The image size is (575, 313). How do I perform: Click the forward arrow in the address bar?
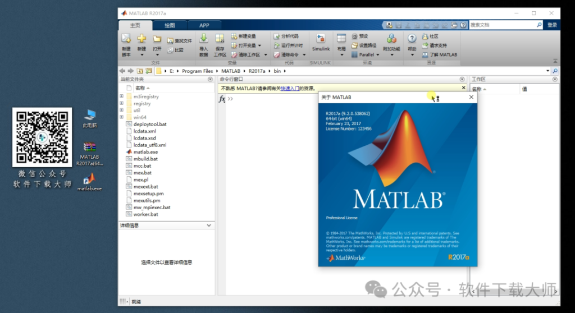pos(130,71)
